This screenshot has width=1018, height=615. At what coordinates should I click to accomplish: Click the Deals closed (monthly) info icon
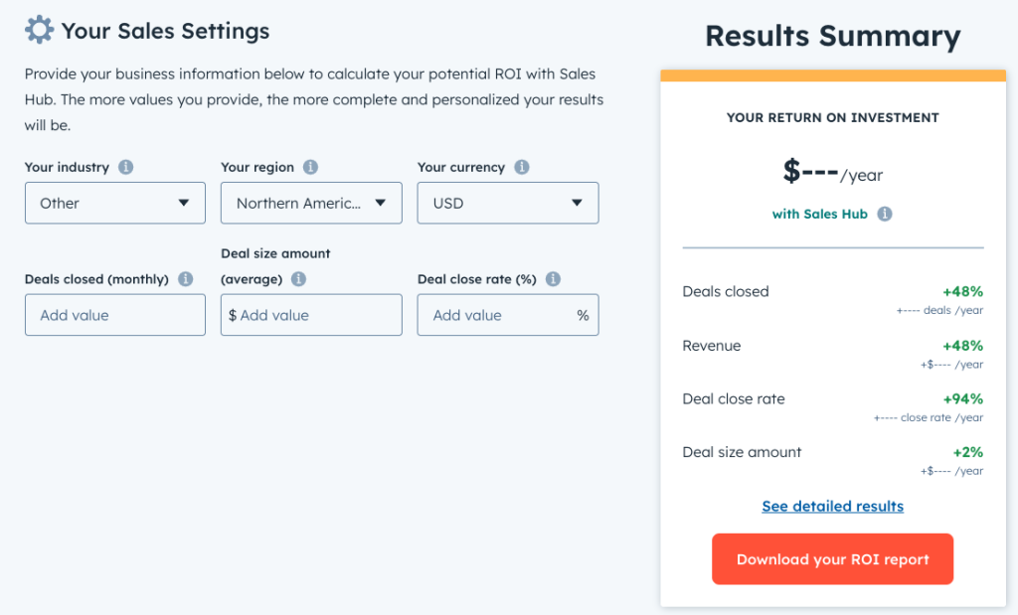[x=185, y=279]
